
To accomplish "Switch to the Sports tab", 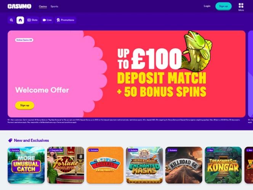I will [x=54, y=6].
